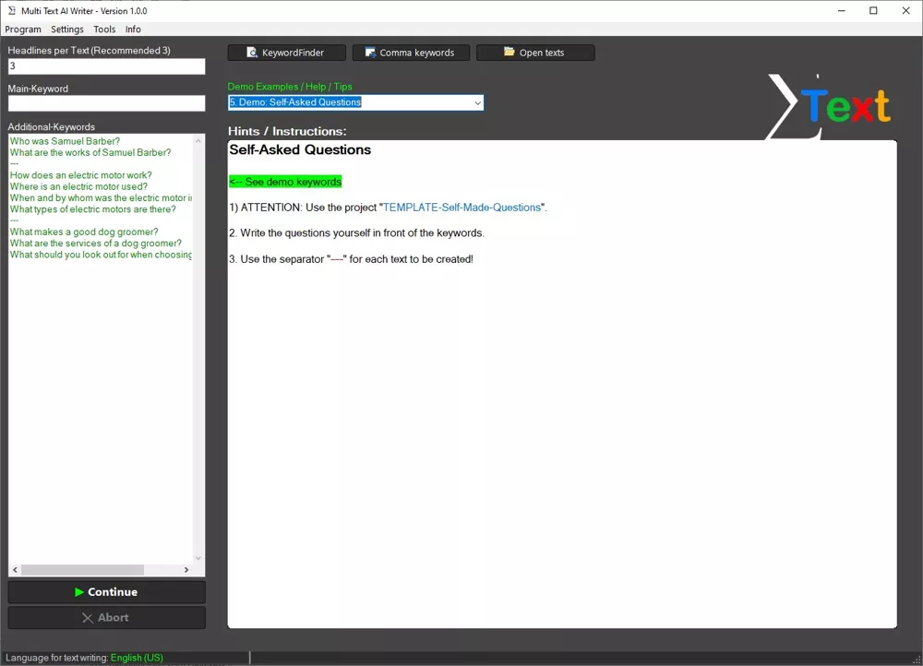Image resolution: width=923 pixels, height=666 pixels.
Task: Click the keywords list scroll-down arrow
Action: pos(198,558)
